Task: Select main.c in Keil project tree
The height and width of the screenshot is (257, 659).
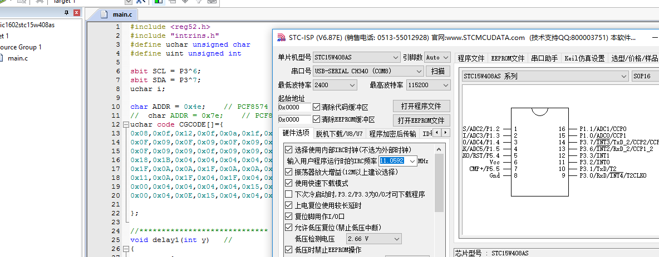Action: coord(18,58)
